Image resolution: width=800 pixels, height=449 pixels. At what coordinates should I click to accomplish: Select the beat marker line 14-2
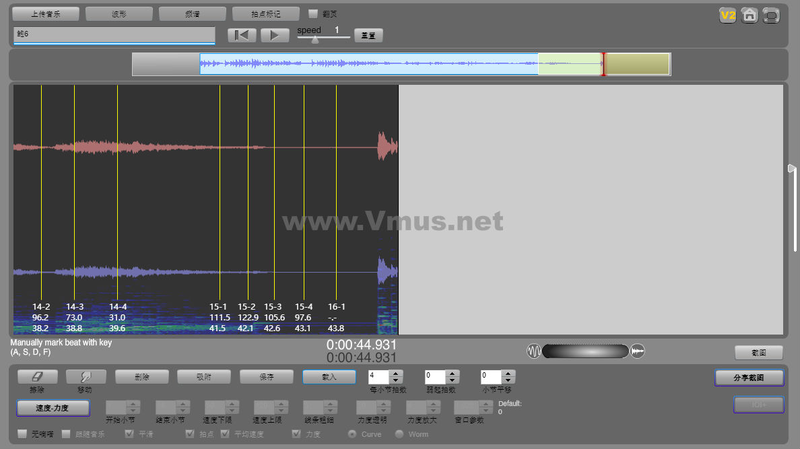click(41, 194)
